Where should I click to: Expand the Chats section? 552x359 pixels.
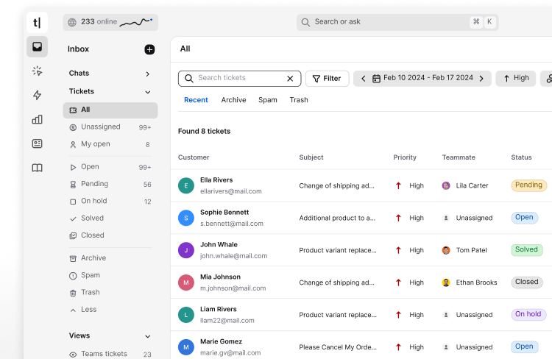click(147, 74)
